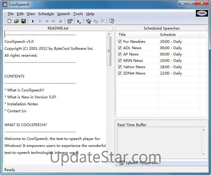Uncheck the For Newbies schedule checkbox

pyautogui.click(x=120, y=42)
